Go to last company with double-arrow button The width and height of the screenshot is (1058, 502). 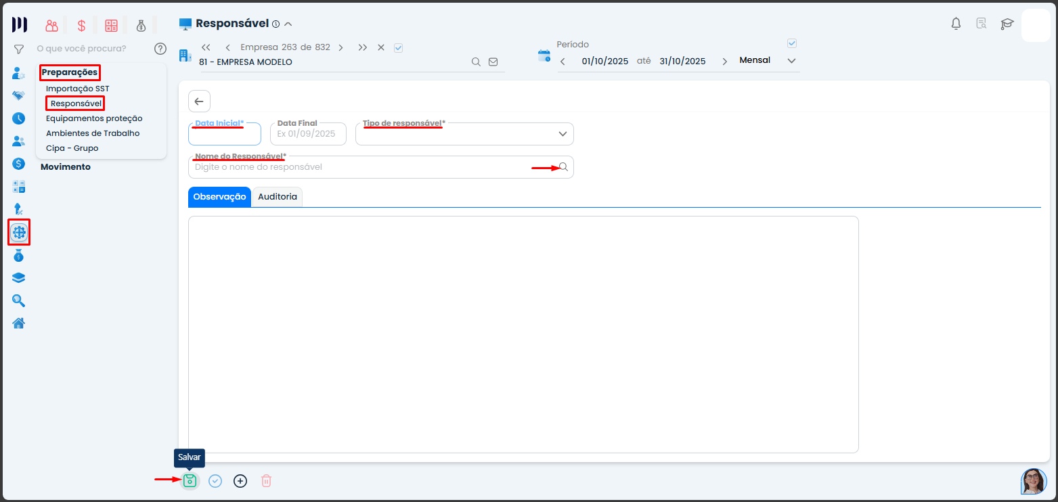363,47
